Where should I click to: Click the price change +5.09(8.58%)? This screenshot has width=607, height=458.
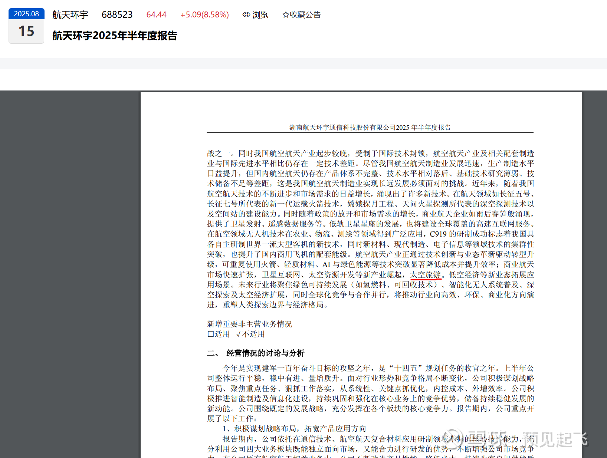(x=204, y=15)
